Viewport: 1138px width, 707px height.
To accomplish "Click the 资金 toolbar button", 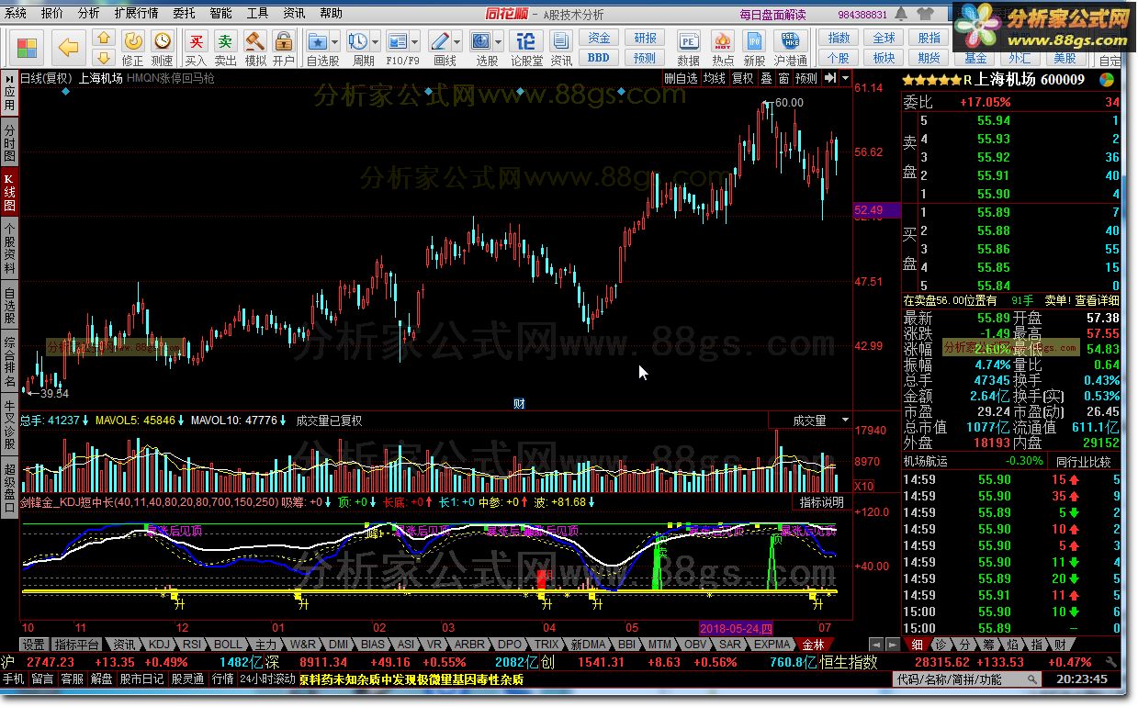I will pyautogui.click(x=599, y=38).
